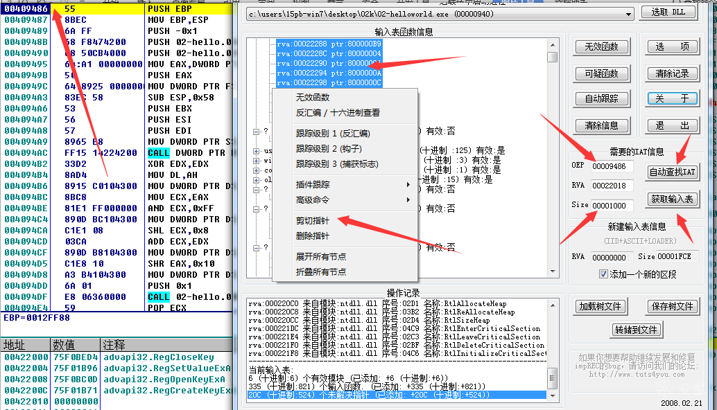Choose 无效函数 in the context menu

click(345, 97)
